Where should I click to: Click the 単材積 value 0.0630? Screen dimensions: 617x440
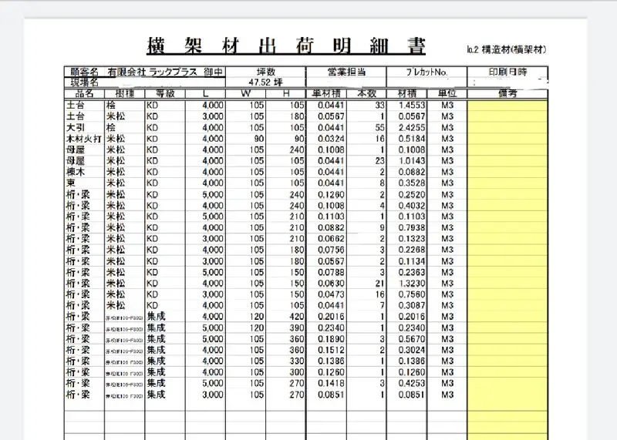coord(332,283)
